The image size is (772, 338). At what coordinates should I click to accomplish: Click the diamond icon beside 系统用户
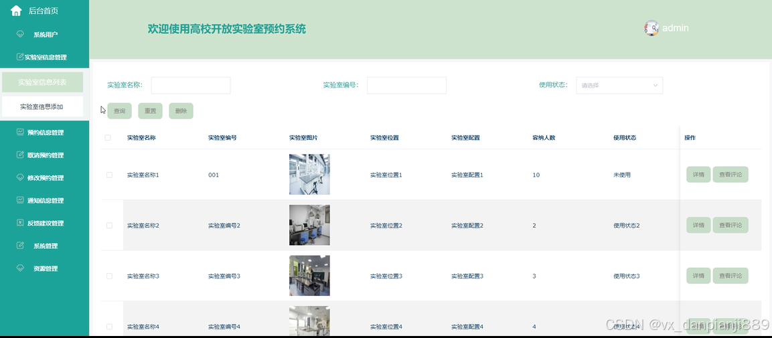[20, 34]
